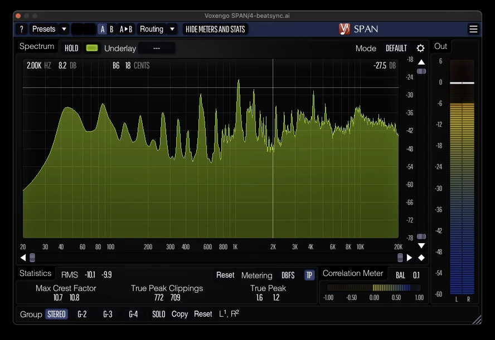Screen dimensions: 495x340
Task: Click the Max Crest Factor label
Action: coord(66,288)
